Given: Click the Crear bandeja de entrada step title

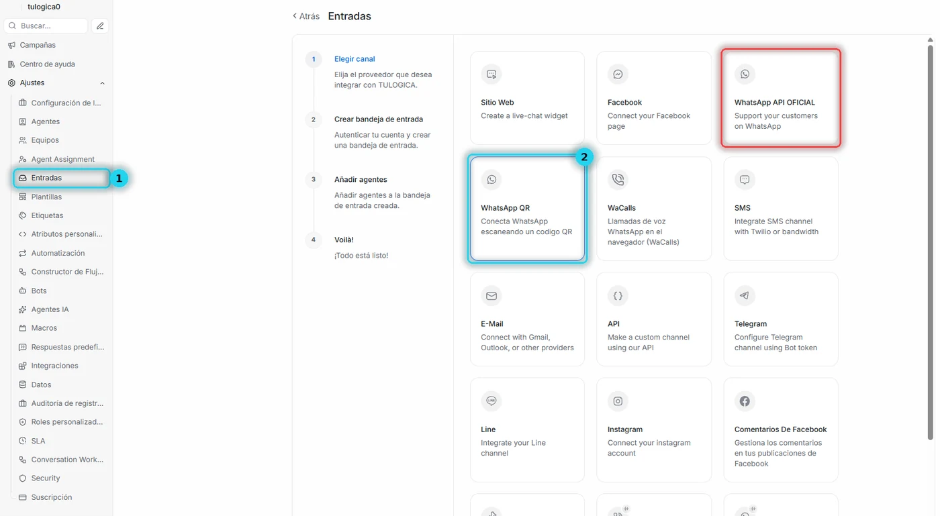Looking at the screenshot, I should tap(379, 119).
